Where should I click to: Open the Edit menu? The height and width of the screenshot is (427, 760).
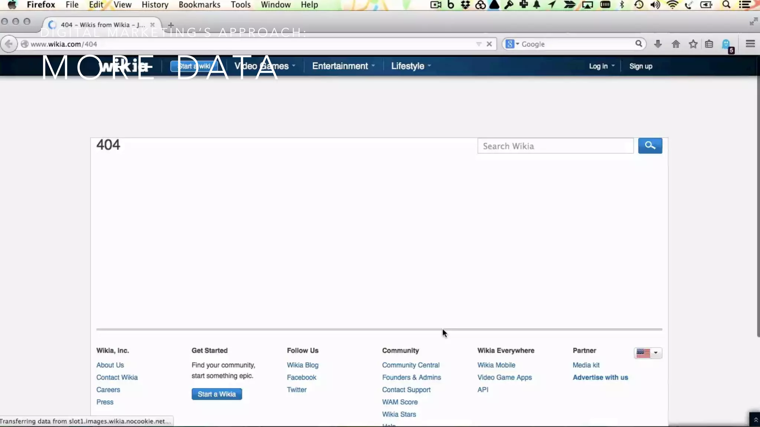click(x=96, y=5)
